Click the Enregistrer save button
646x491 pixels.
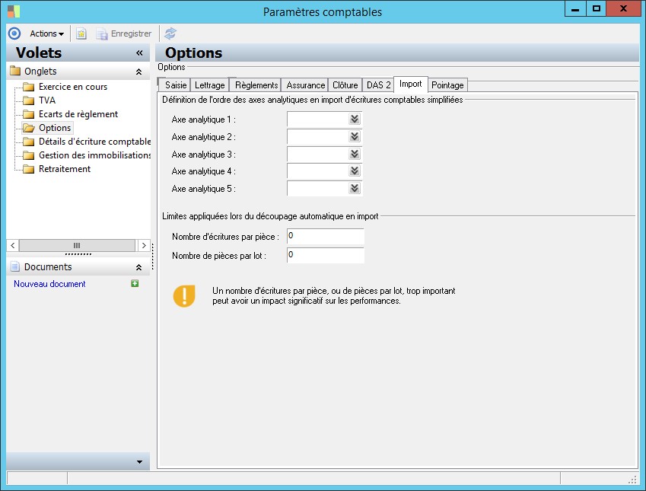click(124, 33)
